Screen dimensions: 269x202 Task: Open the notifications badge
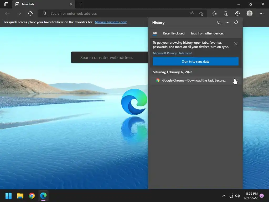tap(262, 196)
